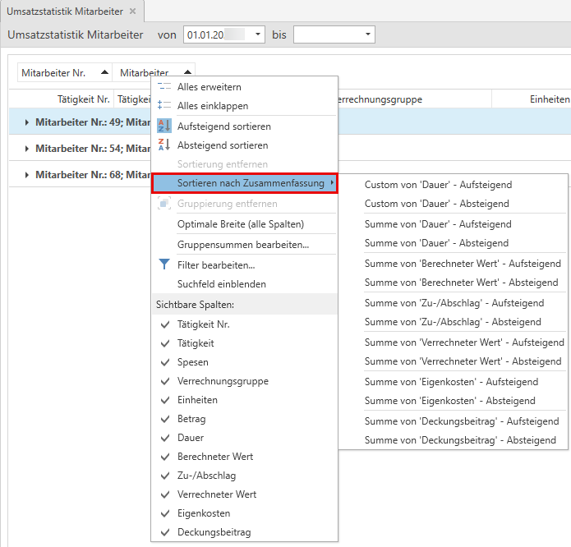The width and height of the screenshot is (571, 547).
Task: Expand group Mitarbeiter Nr.: 49
Action: pos(26,122)
